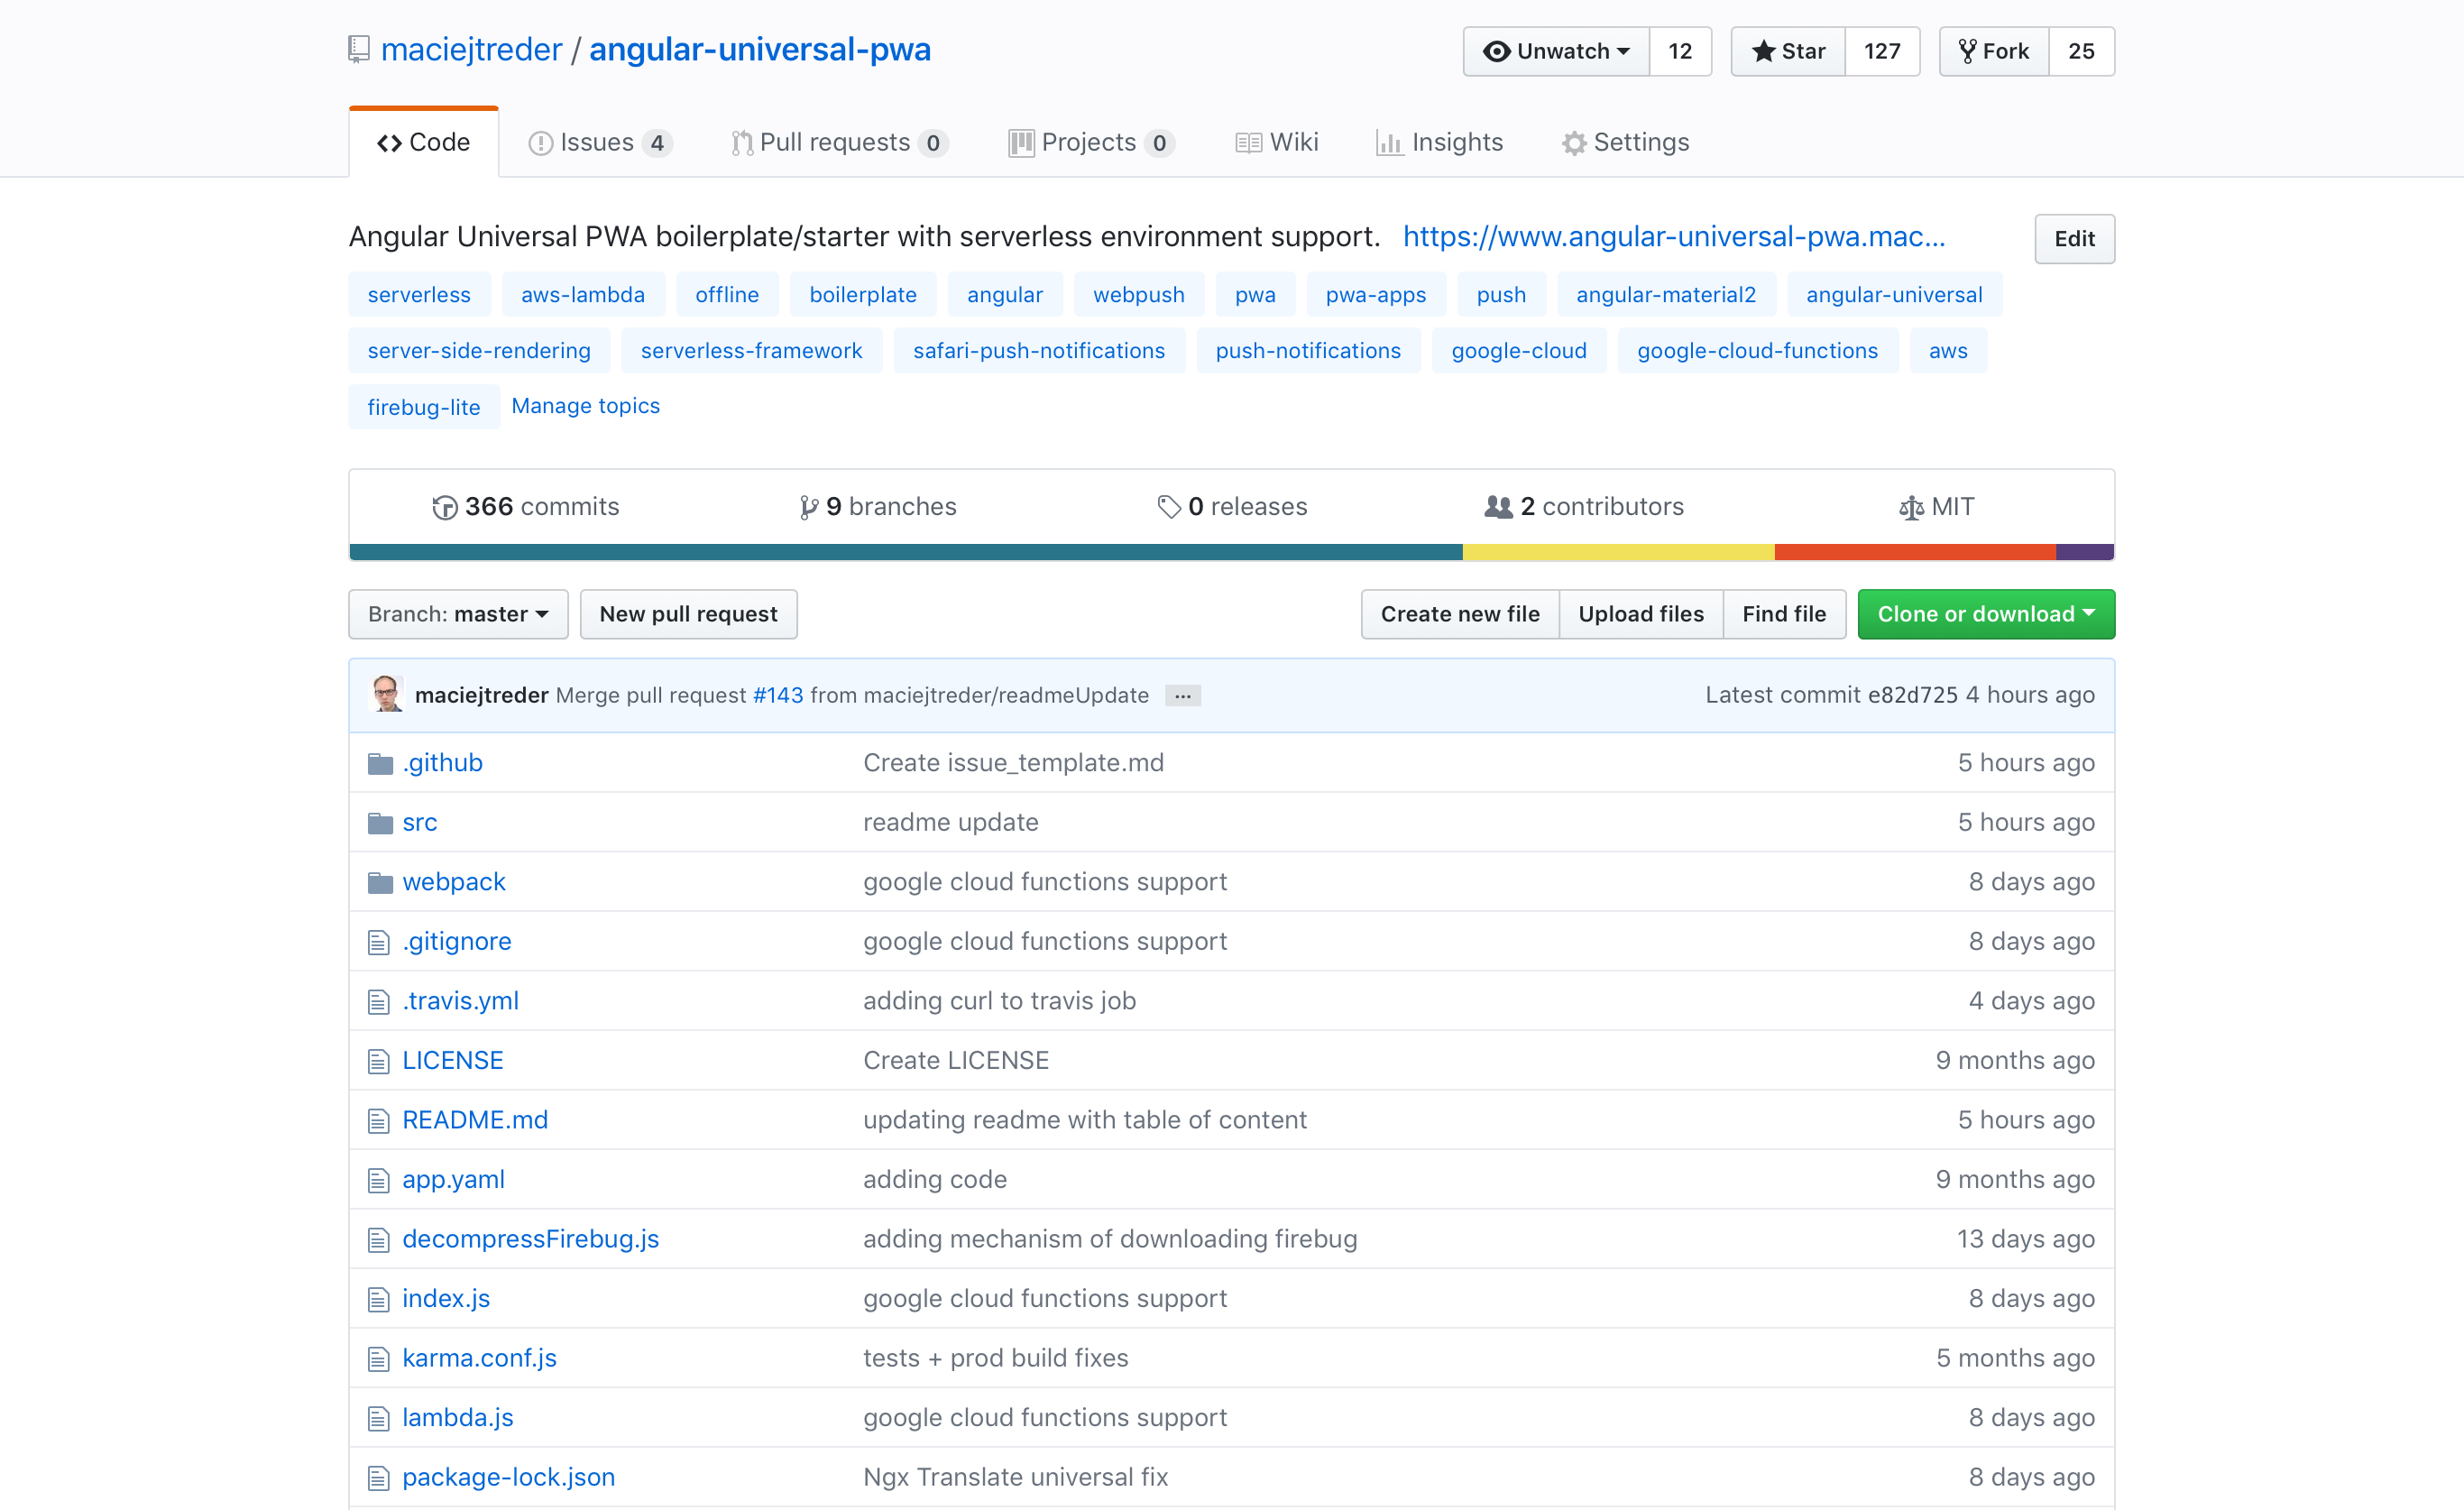Switch to the Insights tab
The height and width of the screenshot is (1510, 2464).
[1440, 142]
